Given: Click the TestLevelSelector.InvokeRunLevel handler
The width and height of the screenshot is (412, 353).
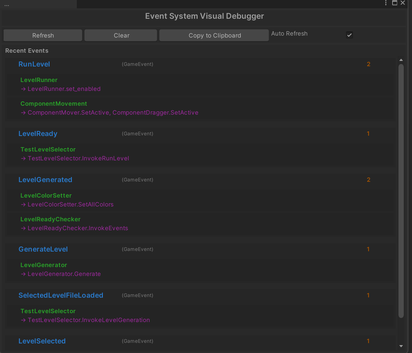Looking at the screenshot, I should coord(78,158).
